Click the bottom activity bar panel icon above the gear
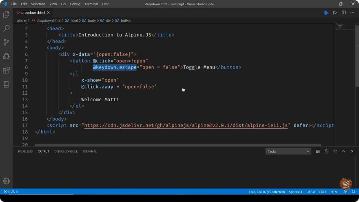Screen dimensions: 359x202 tap(6, 84)
